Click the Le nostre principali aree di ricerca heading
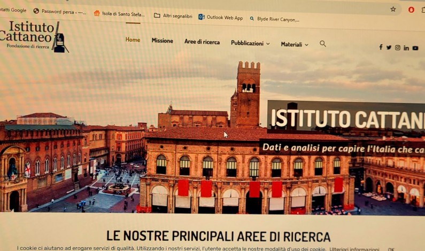 [x=218, y=236]
